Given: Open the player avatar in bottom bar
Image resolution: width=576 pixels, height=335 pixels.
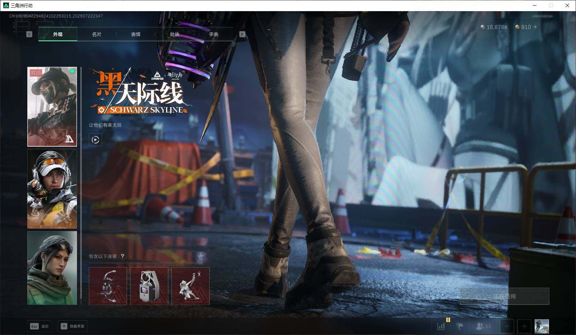Looking at the screenshot, I should [x=541, y=326].
